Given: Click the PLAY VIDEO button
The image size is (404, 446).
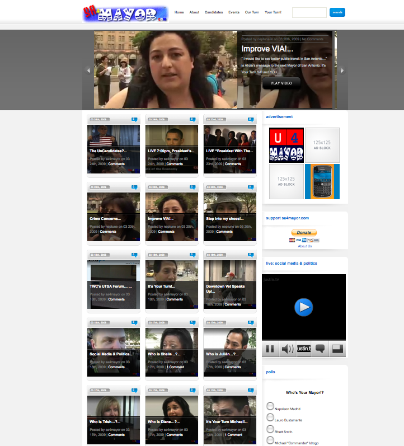Looking at the screenshot, I should click(281, 83).
